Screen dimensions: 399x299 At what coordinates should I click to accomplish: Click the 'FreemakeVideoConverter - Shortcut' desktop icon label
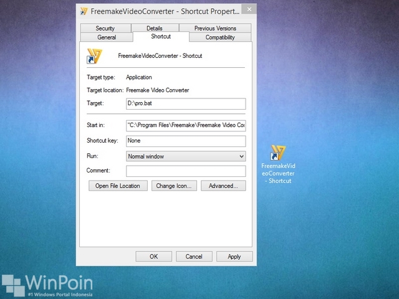click(278, 173)
